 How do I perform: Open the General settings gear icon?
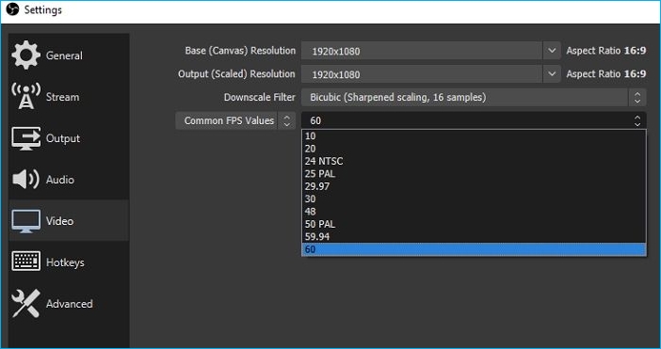pos(25,56)
